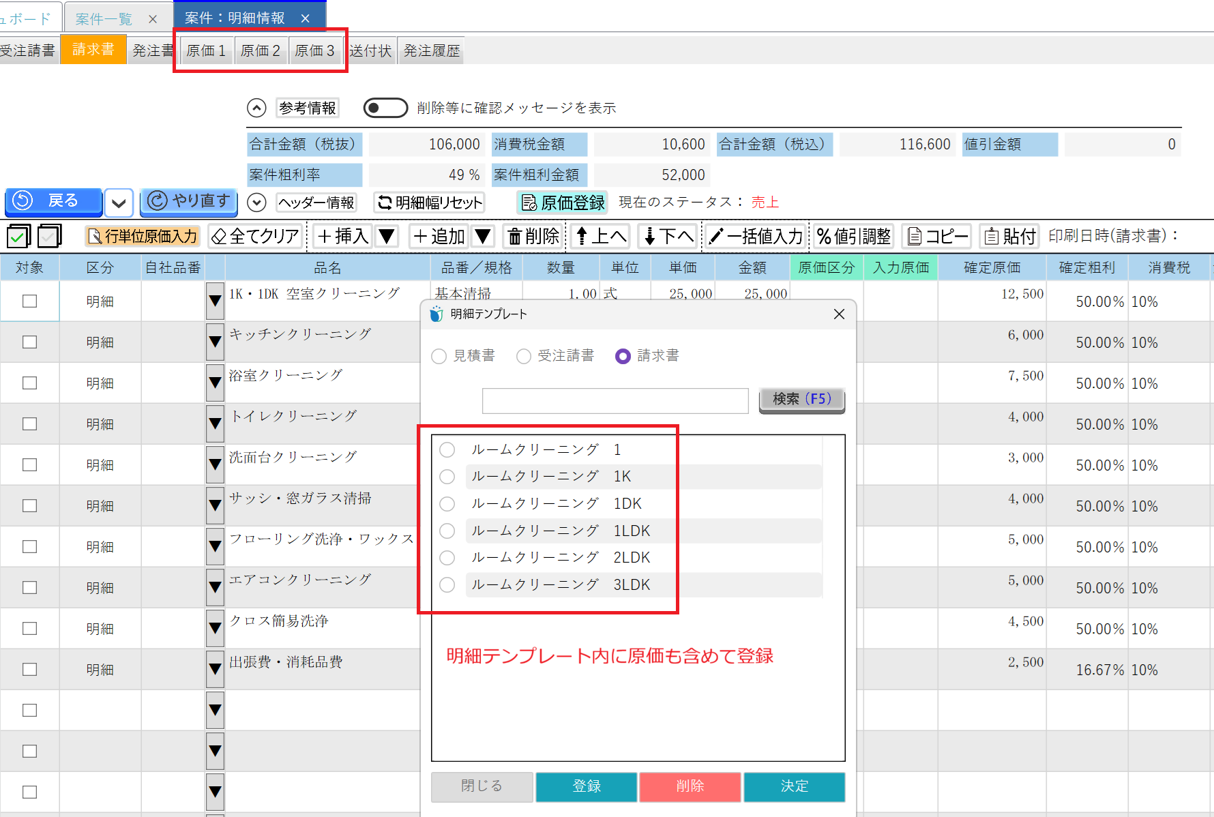The width and height of the screenshot is (1214, 817).
Task: Select the 見積書 radio button
Action: point(439,356)
